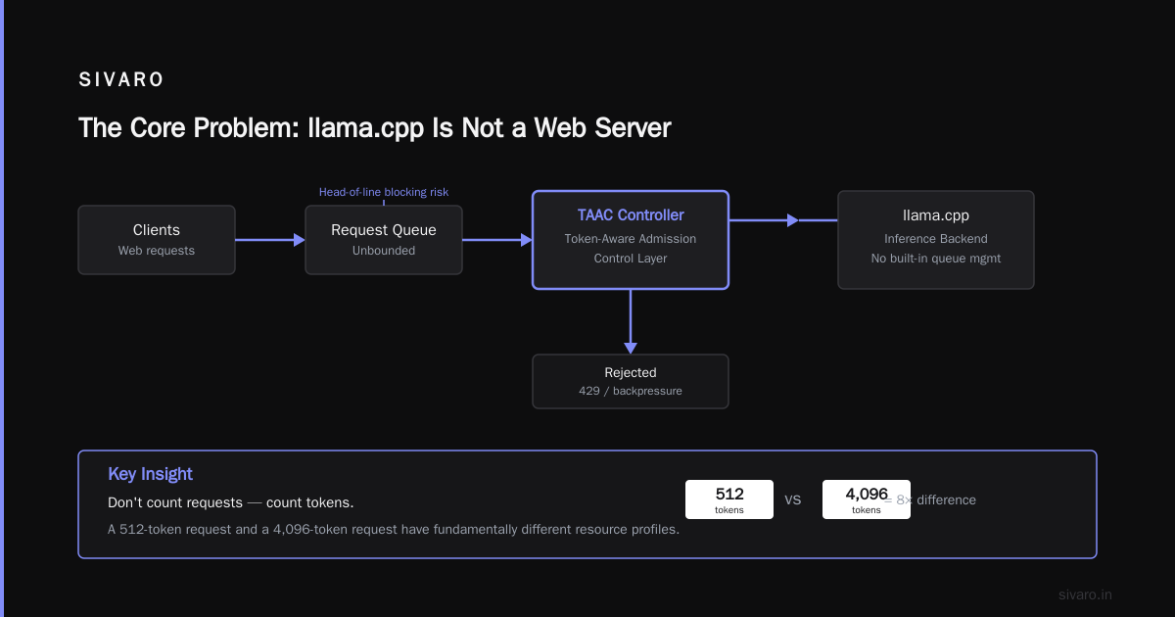Screen dimensions: 1175x617
Task: Click 'Inference Backend' subtitle
Action: 936,239
